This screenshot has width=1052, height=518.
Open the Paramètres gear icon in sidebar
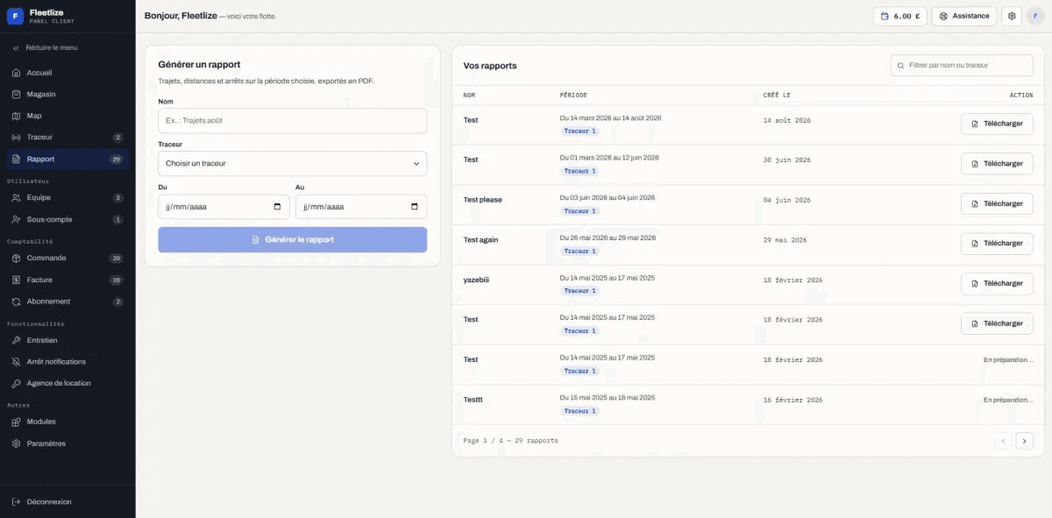tap(16, 443)
